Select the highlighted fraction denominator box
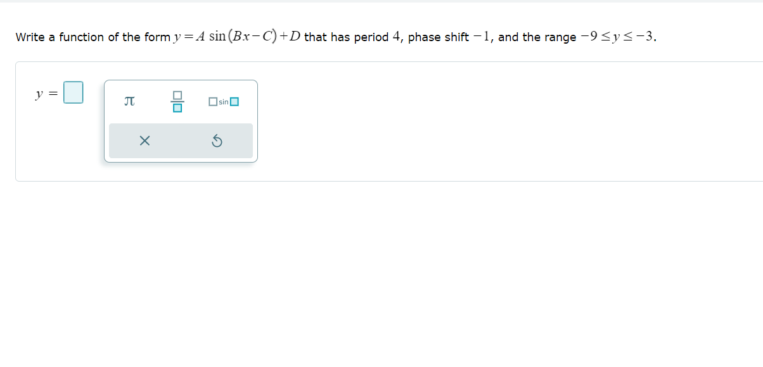Screen dimensions: 763x367 (x=177, y=108)
